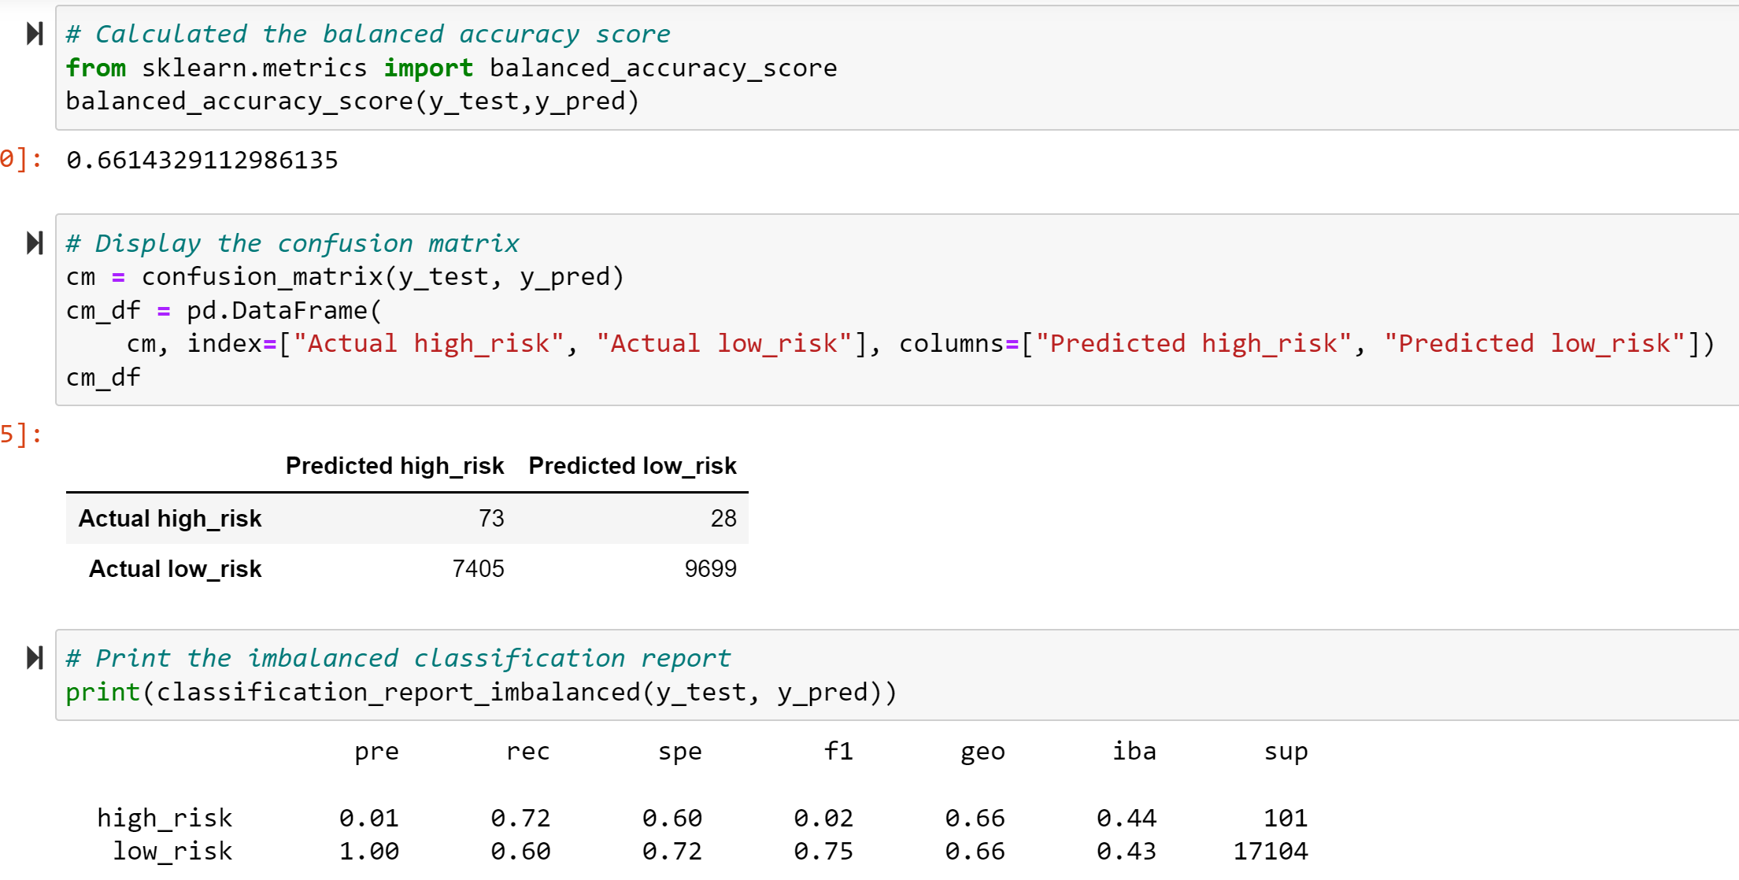Click the value 7405 in the table

click(x=479, y=568)
